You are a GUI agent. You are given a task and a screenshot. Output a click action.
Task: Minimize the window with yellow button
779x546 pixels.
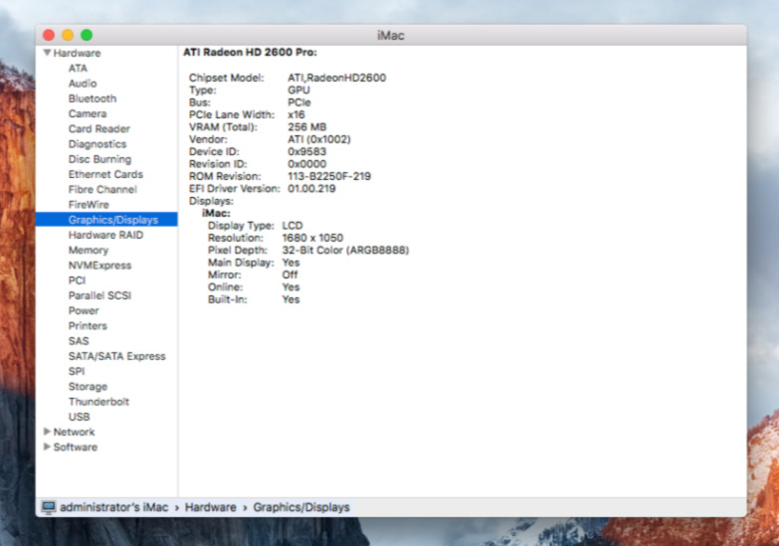pos(68,35)
